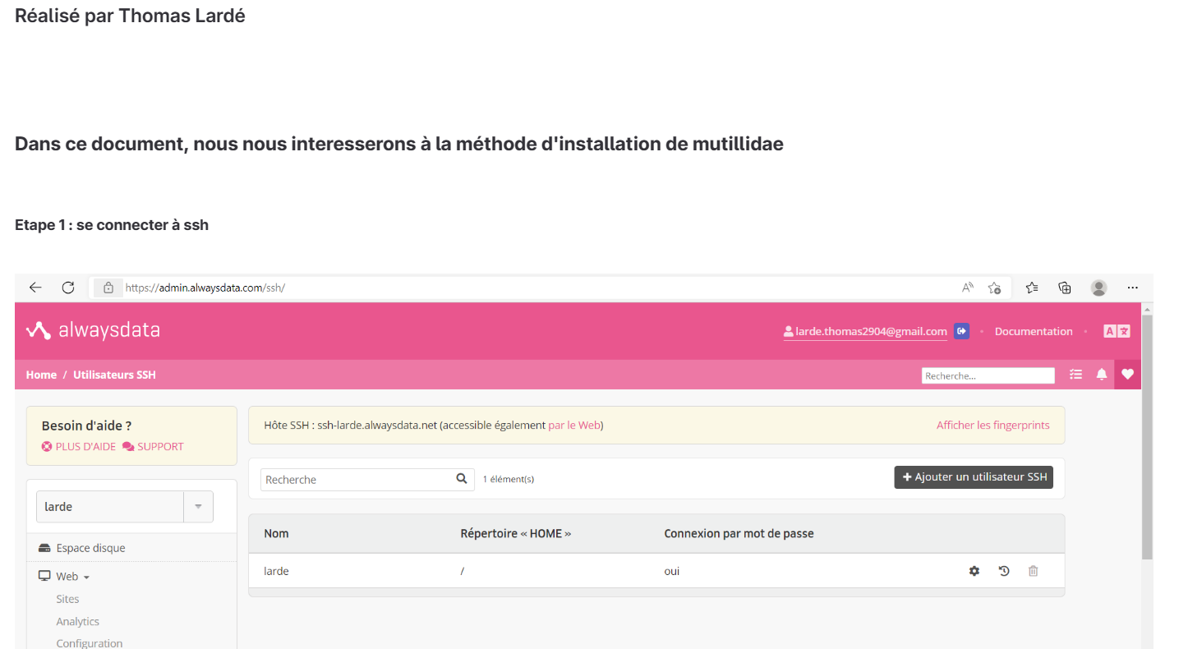
Task: Click the heart icon in header
Action: [x=1127, y=375]
